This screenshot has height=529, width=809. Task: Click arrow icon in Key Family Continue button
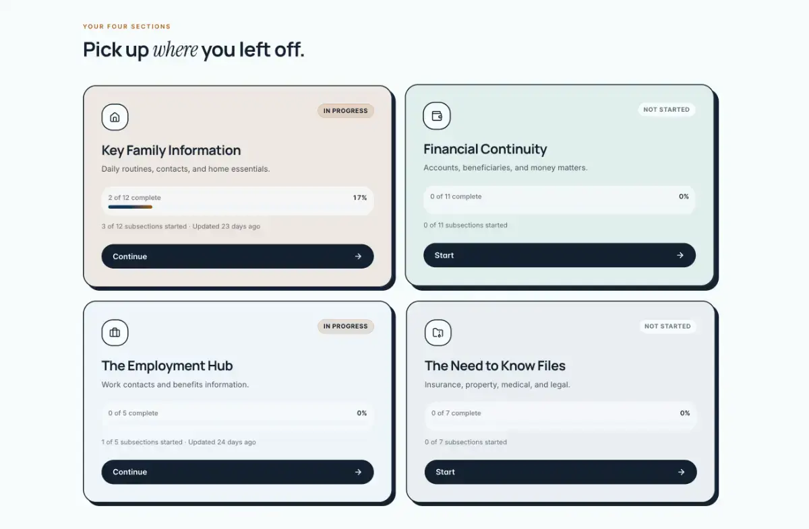pyautogui.click(x=358, y=256)
